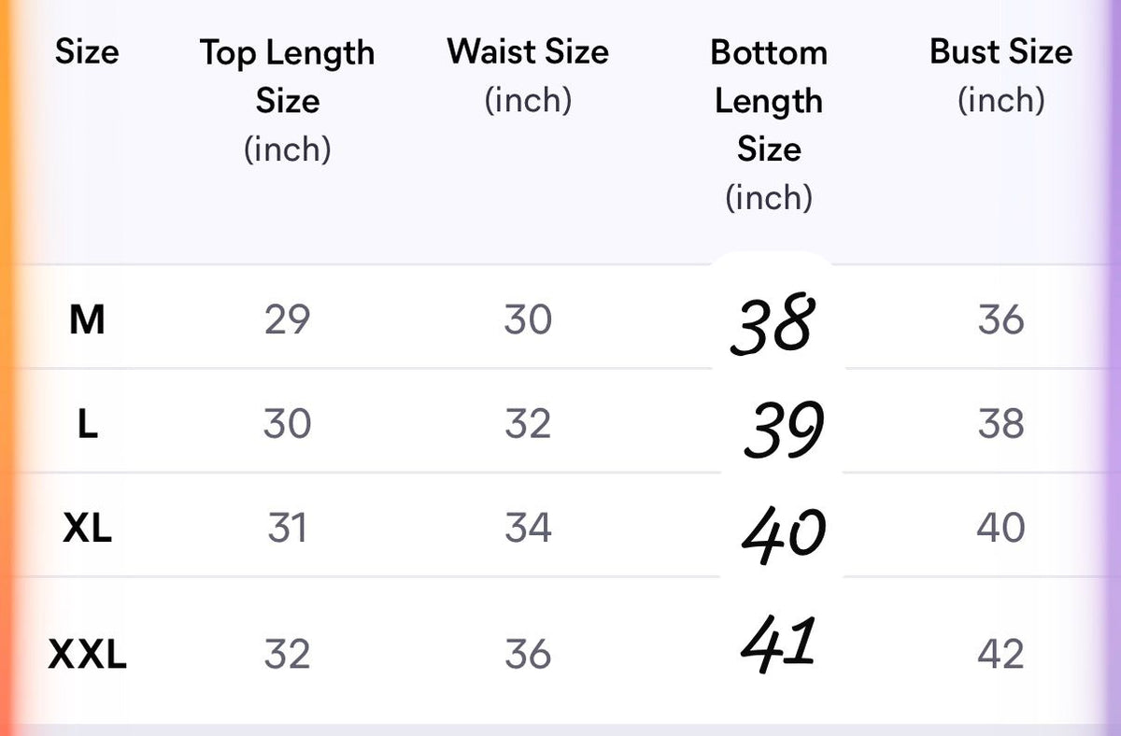The height and width of the screenshot is (736, 1121).
Task: Select the Bottom Length Size header
Action: pos(769,125)
